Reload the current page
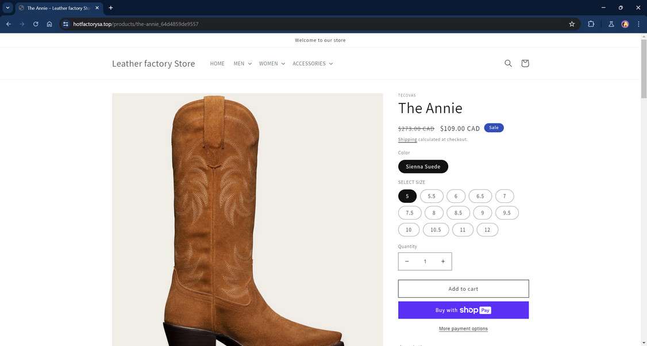The height and width of the screenshot is (346, 647). pos(36,24)
